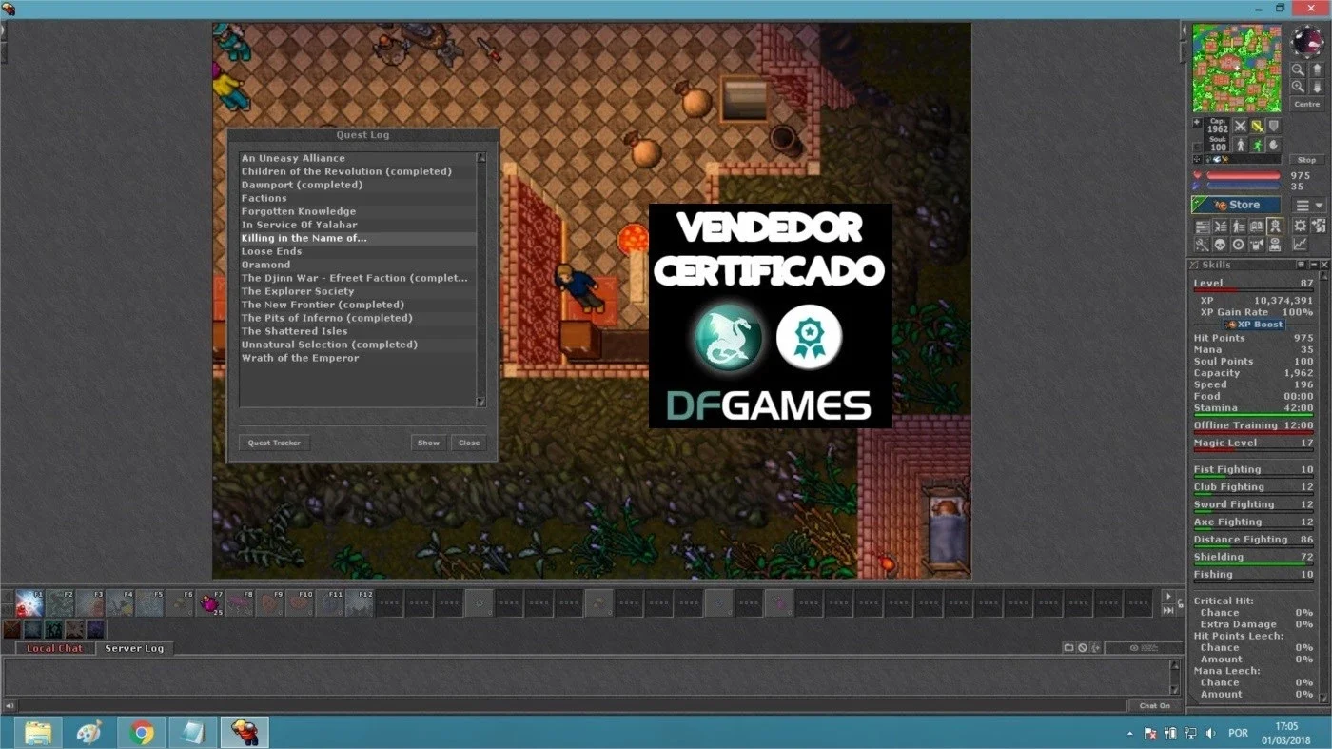Open the first list-style sidebar icon
The height and width of the screenshot is (749, 1332).
click(1203, 227)
